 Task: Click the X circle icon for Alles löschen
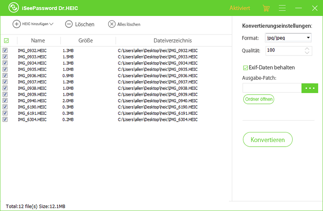coord(112,24)
